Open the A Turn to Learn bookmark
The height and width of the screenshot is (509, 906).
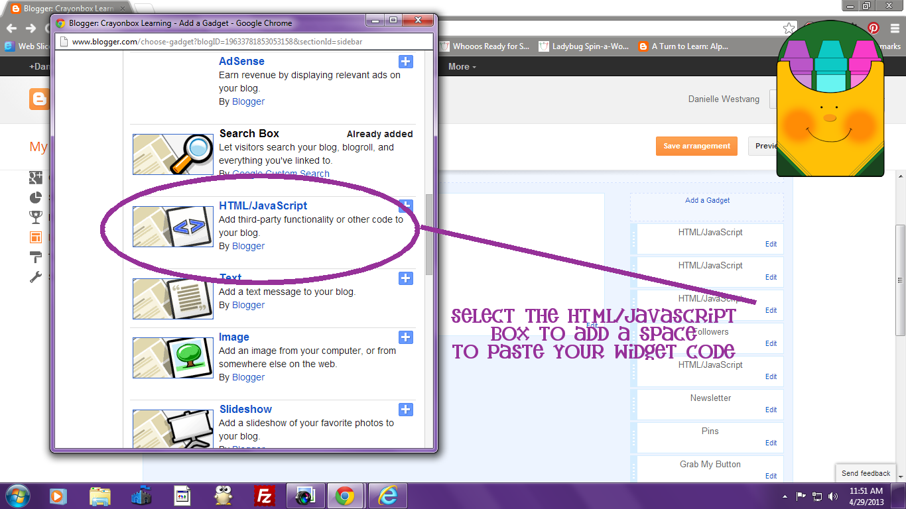(683, 46)
